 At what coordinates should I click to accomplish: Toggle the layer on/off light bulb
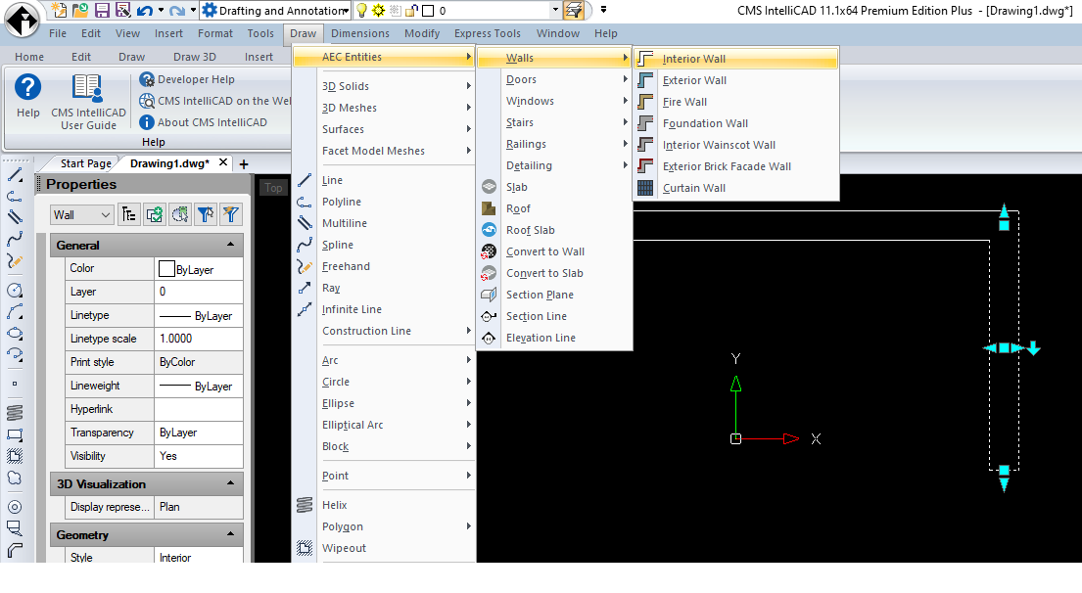click(361, 11)
